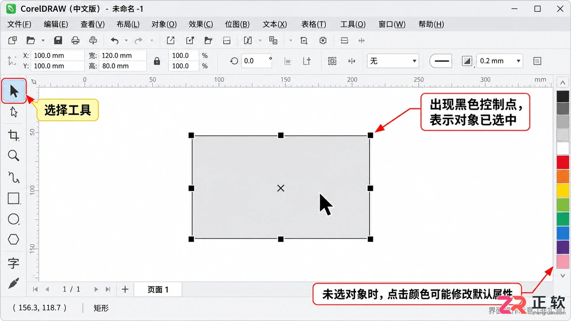The height and width of the screenshot is (321, 571).
Task: Click the Redo arrow
Action: coord(138,40)
